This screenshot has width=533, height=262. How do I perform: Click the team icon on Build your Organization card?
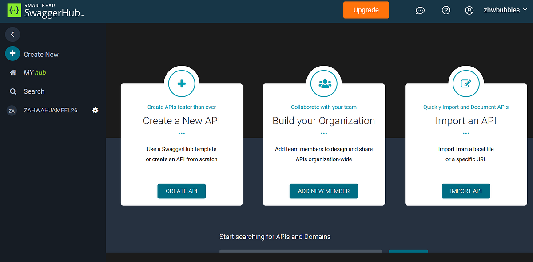[x=323, y=83]
